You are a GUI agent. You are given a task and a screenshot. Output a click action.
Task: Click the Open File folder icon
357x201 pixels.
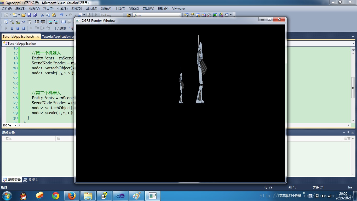[x=24, y=15]
